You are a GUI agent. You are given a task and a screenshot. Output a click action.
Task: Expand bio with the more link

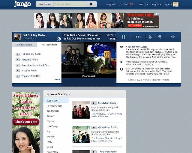point(167,74)
